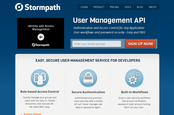Visit the BLOG navigation link
Screen dimensions: 174x115
[140, 7]
